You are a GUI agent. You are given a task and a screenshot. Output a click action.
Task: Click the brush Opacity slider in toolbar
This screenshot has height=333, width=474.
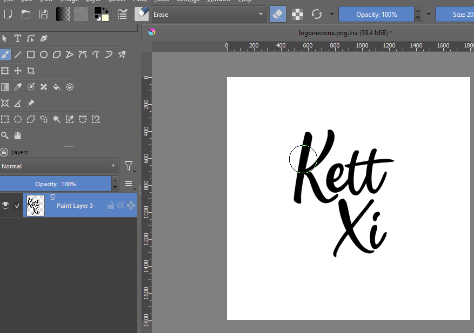tap(376, 15)
